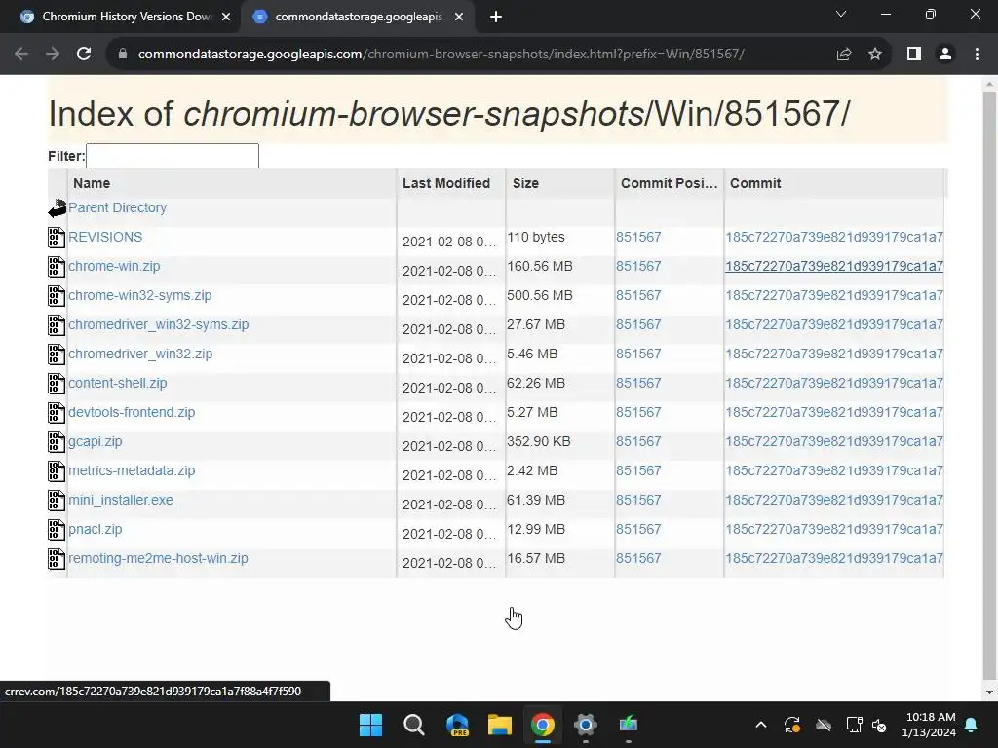The image size is (998, 748).
Task: Open commit hash link for chrome-win.zip
Action: (834, 267)
